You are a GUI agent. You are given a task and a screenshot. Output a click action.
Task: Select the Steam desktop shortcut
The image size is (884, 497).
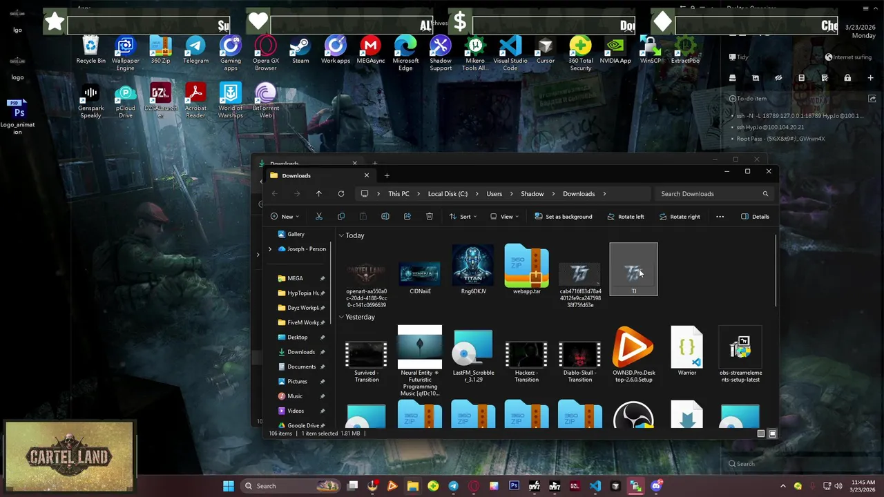[x=300, y=50]
